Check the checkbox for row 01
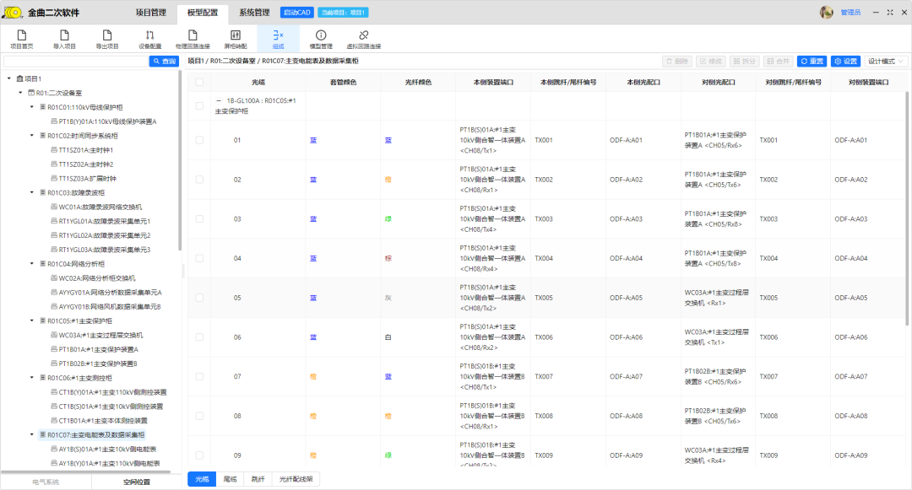 [199, 140]
